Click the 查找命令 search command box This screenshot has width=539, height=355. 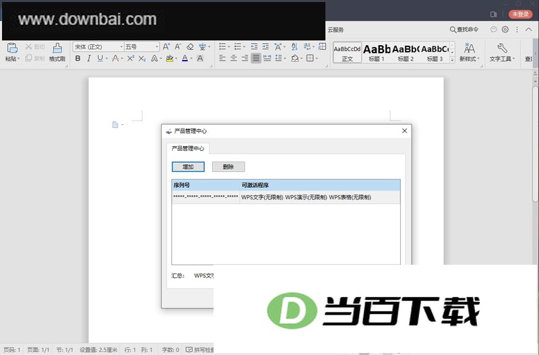pos(464,30)
